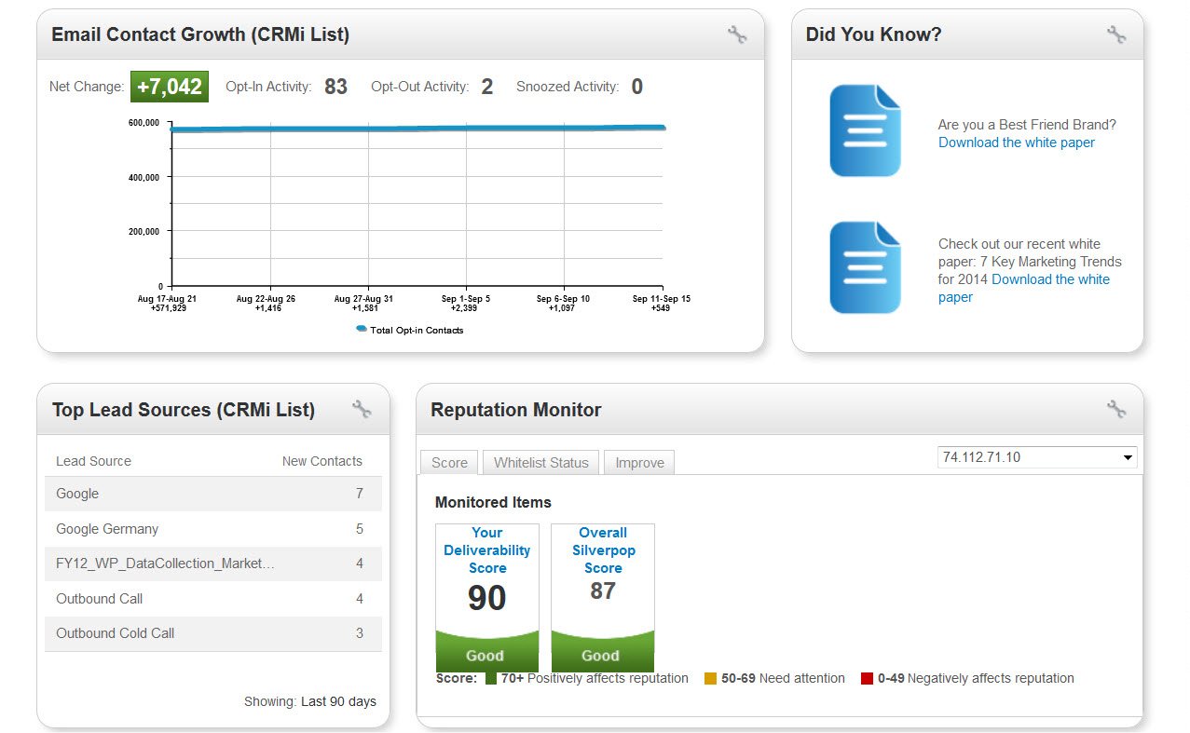Click Your Deliverability Score card

(486, 596)
